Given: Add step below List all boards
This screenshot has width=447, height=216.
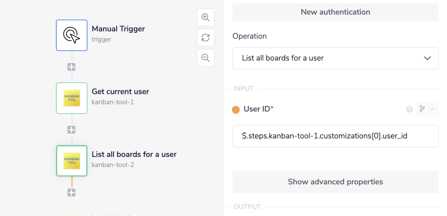Looking at the screenshot, I should point(72,192).
